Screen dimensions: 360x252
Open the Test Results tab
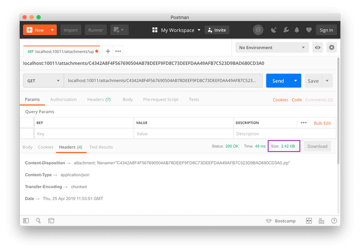tap(101, 147)
